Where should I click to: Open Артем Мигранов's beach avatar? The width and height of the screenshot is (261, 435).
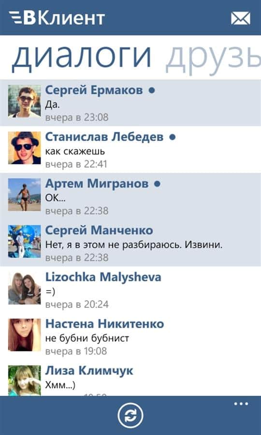click(24, 195)
